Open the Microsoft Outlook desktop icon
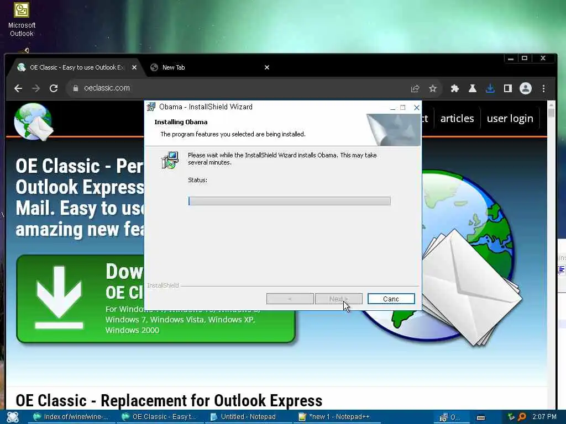566x424 pixels. [22, 19]
